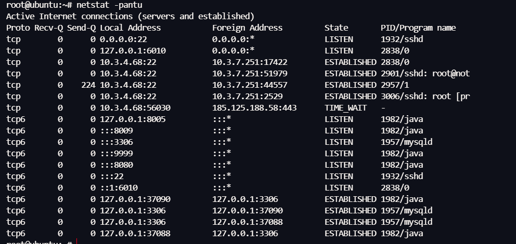Screen dimensions: 516x244
Task: Click local address 0.0.0.0:22
Action: point(123,39)
